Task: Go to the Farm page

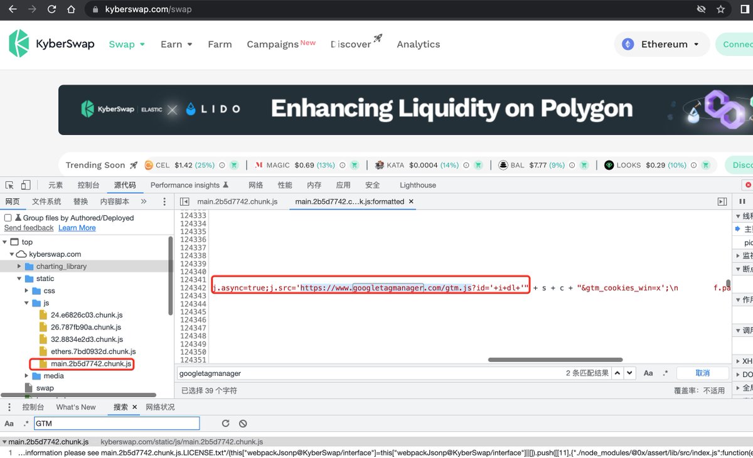Action: pyautogui.click(x=220, y=44)
